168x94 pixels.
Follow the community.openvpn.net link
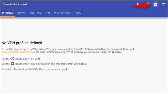(18, 52)
